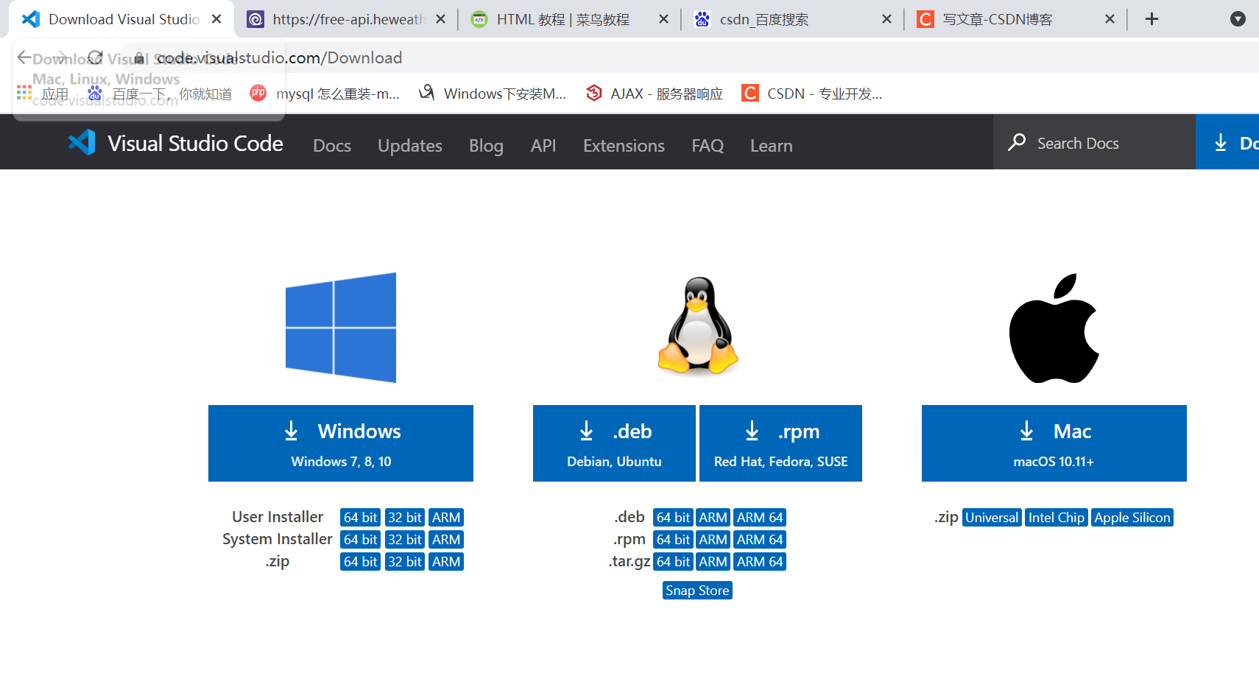Choose the Mac Intel Chip .zip
Screen dimensions: 1259x679
(x=1057, y=518)
